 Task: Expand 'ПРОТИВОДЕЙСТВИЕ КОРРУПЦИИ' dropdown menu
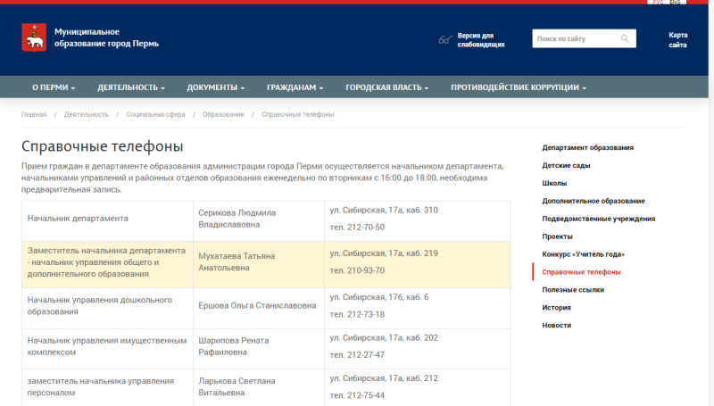(x=519, y=87)
